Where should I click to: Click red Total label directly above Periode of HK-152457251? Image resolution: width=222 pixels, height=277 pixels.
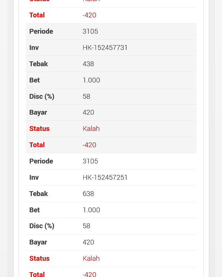point(37,145)
